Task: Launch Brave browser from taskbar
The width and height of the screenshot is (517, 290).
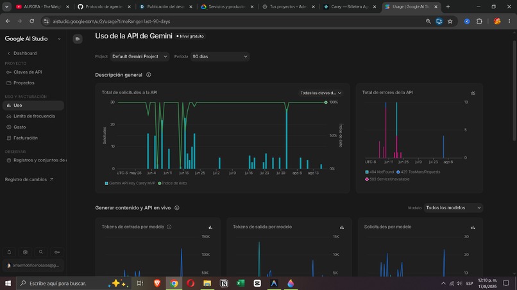Action: [x=157, y=283]
